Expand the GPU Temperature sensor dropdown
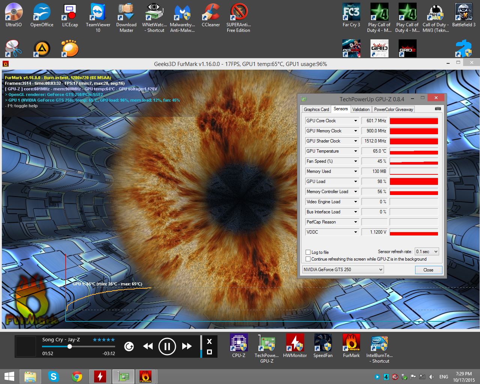The height and width of the screenshot is (384, 480). [355, 151]
